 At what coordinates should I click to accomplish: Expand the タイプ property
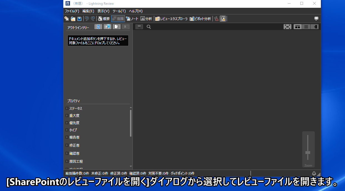pyautogui.click(x=67, y=130)
